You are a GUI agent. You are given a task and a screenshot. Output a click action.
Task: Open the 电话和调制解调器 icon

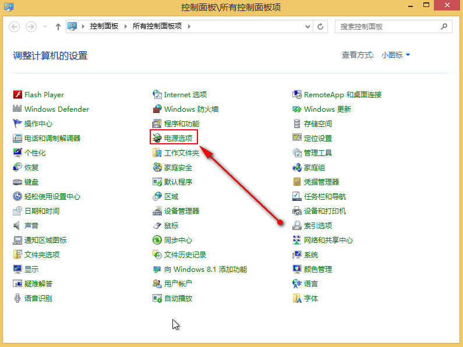pyautogui.click(x=17, y=138)
